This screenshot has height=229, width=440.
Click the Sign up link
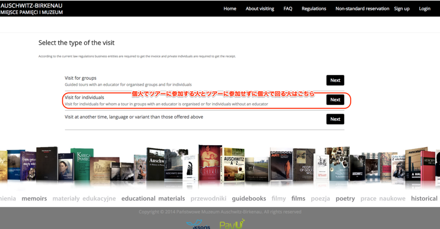[x=402, y=9]
